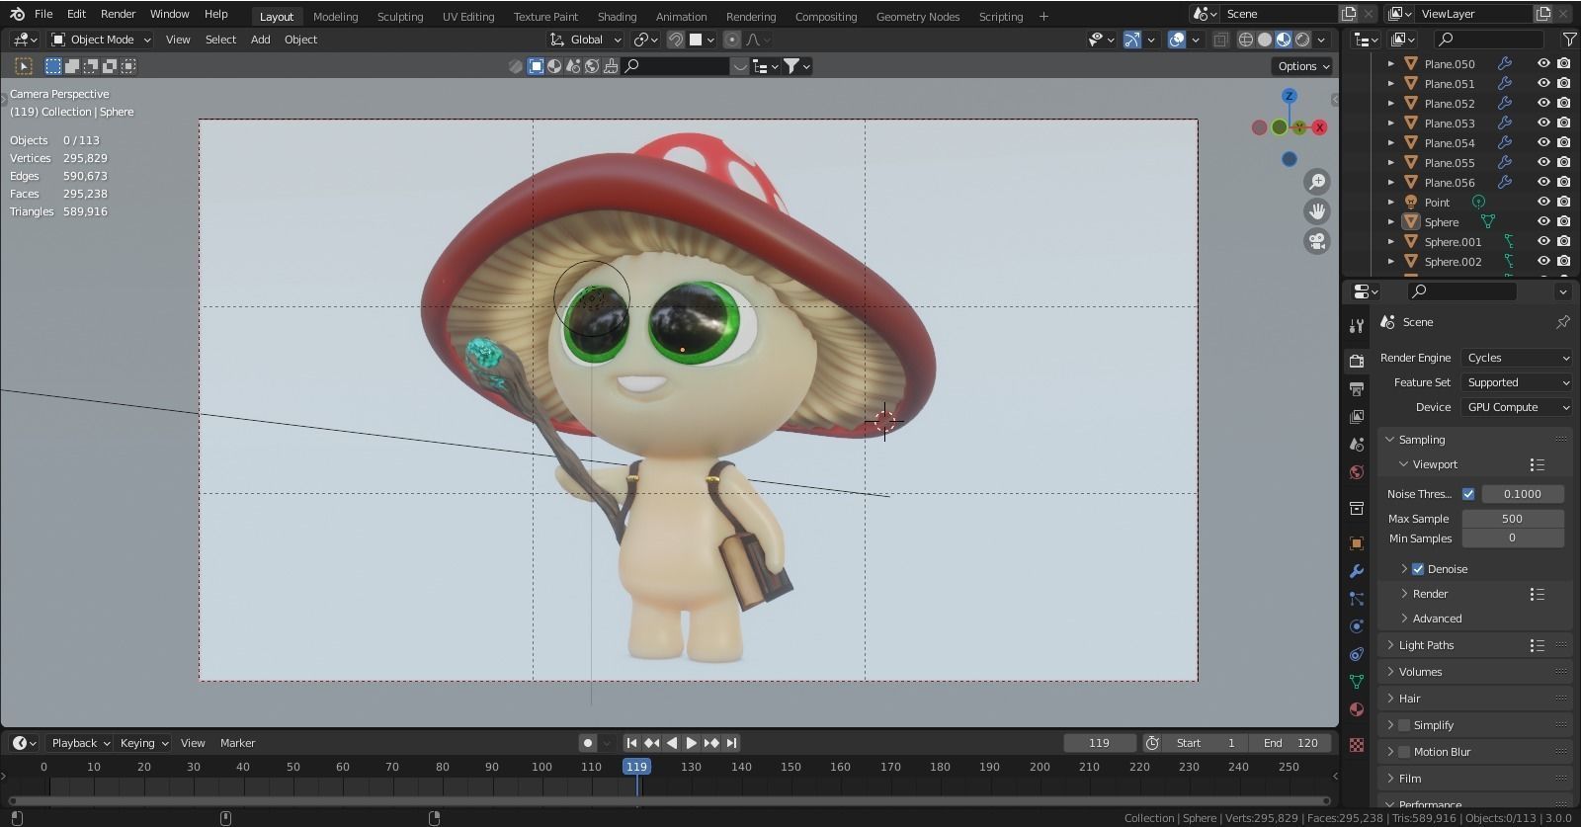
Task: Jump to the timeline end frame button
Action: [x=731, y=743]
